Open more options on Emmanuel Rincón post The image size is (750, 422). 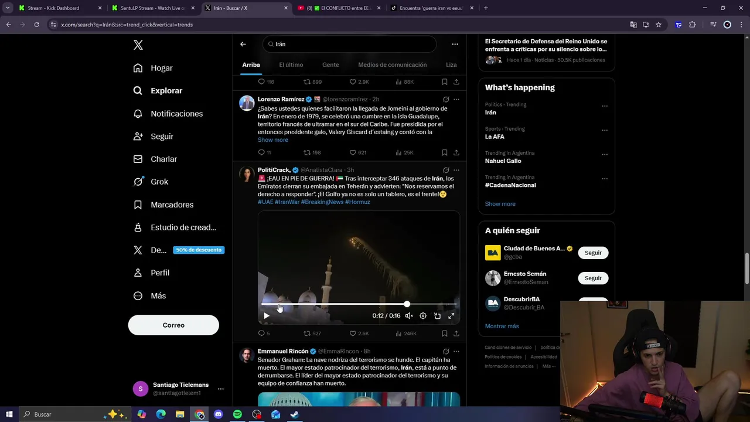tap(456, 352)
